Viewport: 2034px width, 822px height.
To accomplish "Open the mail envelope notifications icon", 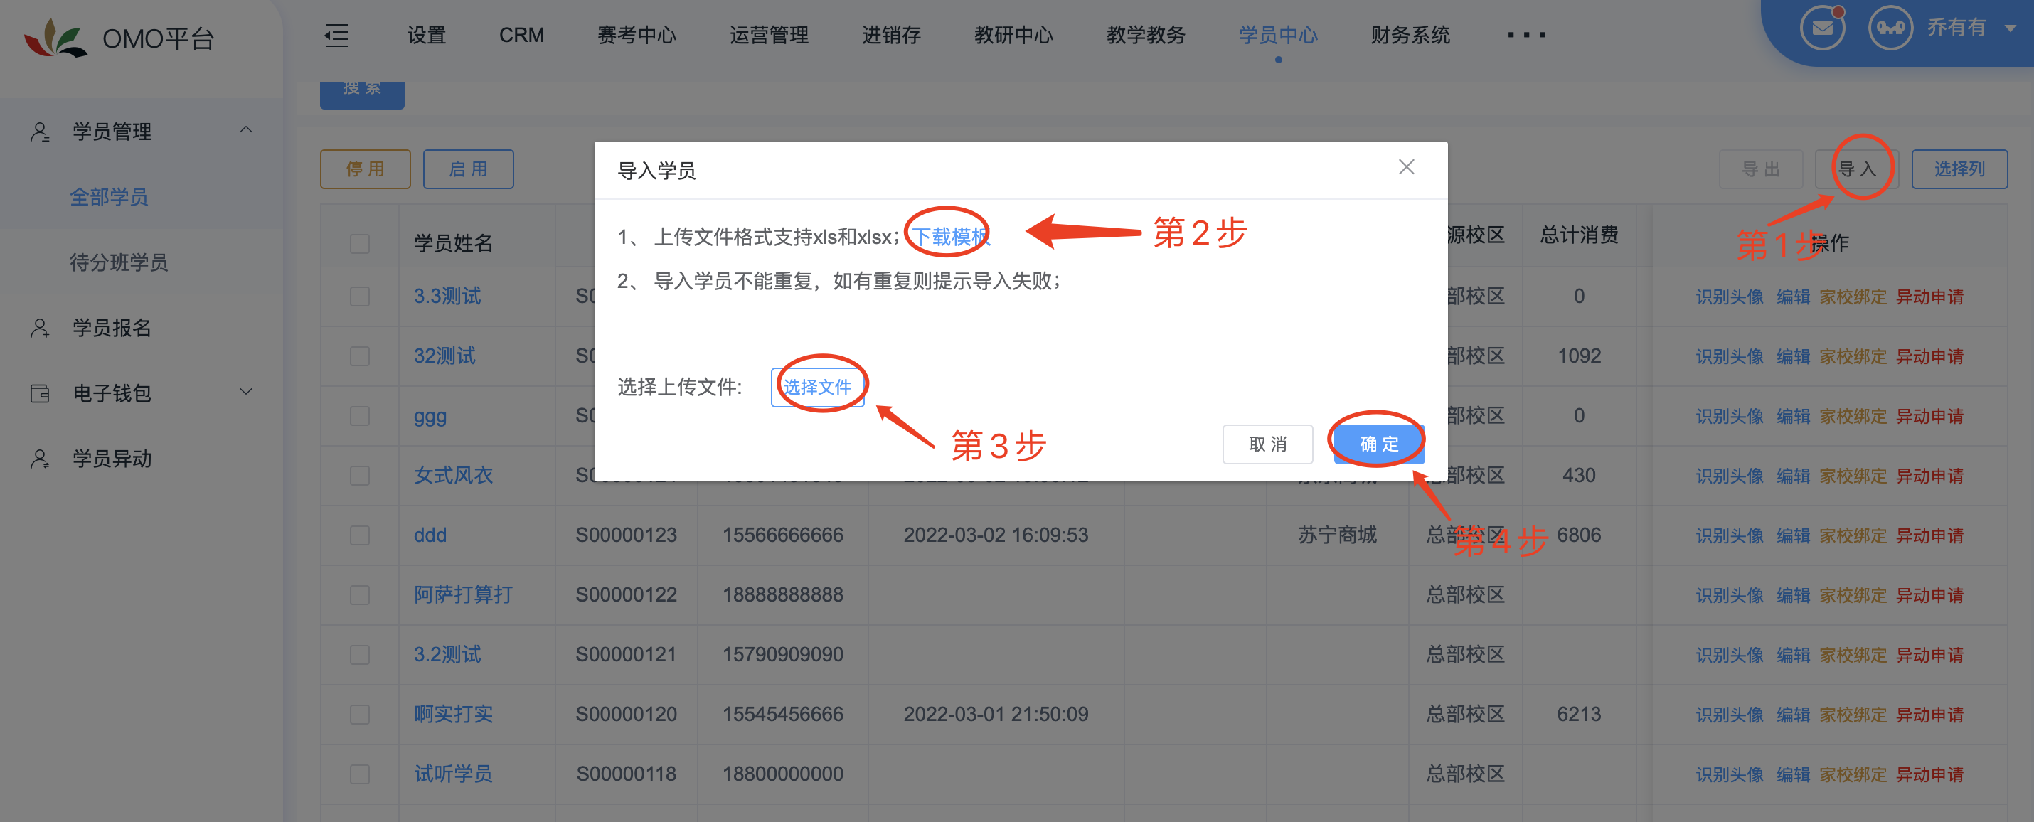I will (x=1821, y=28).
